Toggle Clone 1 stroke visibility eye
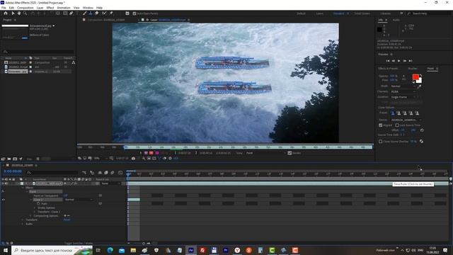This screenshot has height=255, width=453. point(3,200)
